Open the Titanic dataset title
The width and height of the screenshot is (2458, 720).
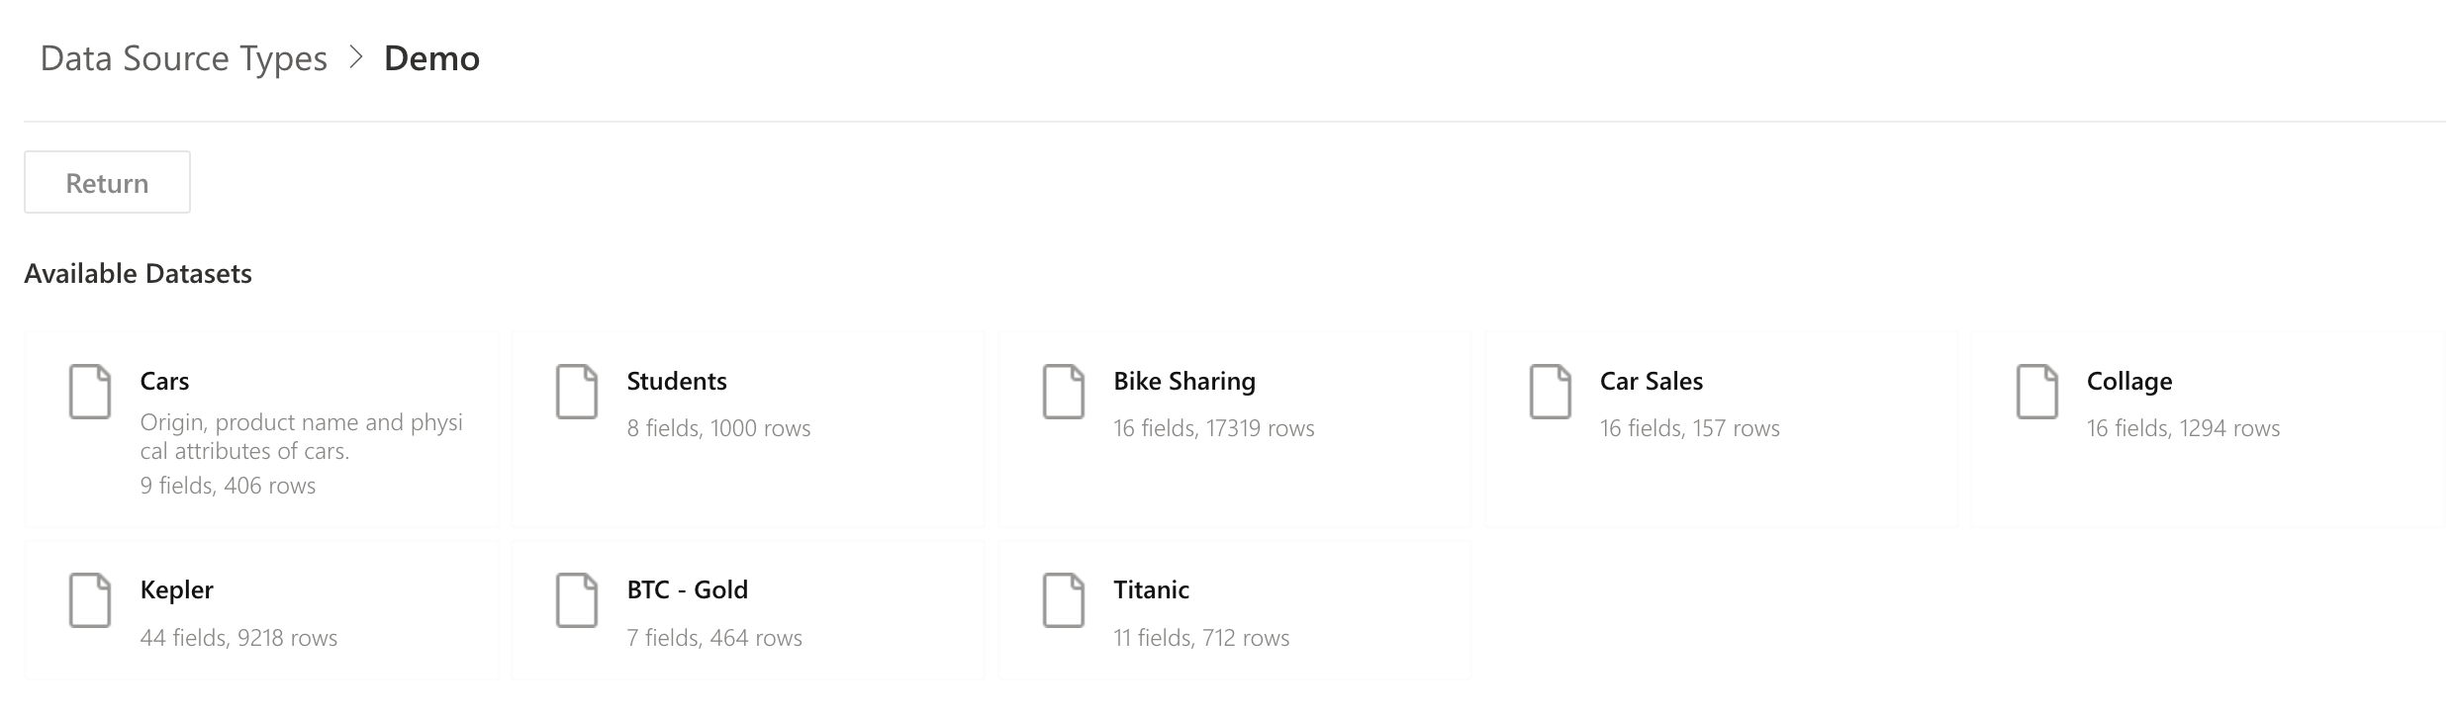pos(1152,589)
